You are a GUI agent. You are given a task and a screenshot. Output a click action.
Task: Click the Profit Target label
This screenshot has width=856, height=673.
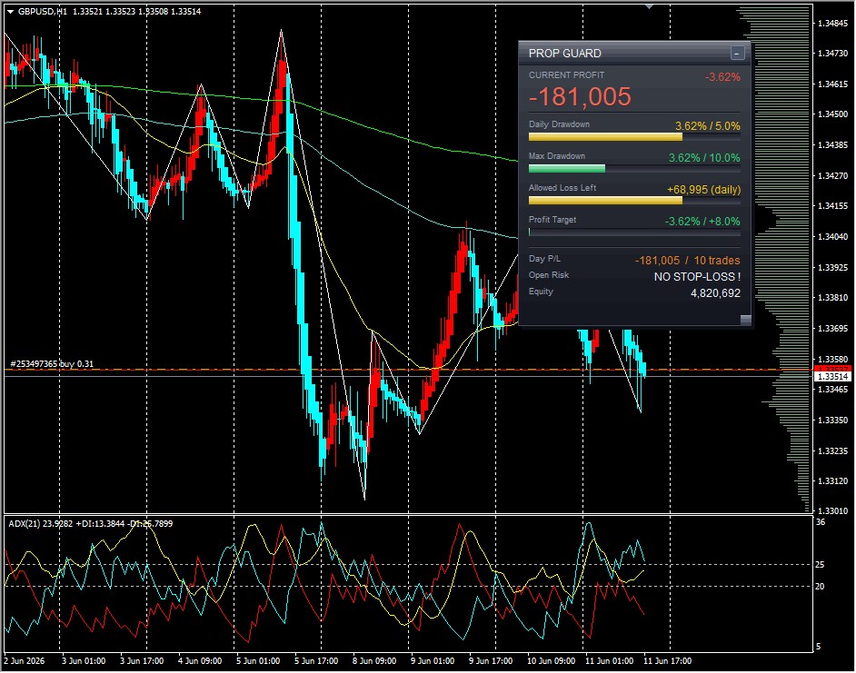[552, 220]
